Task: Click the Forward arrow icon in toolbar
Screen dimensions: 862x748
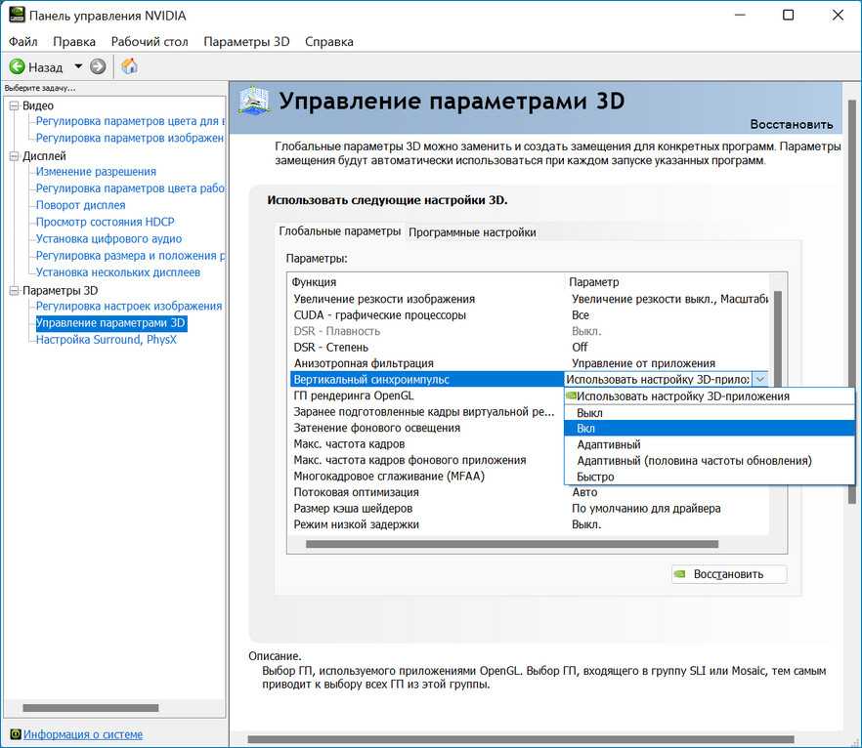Action: (98, 67)
